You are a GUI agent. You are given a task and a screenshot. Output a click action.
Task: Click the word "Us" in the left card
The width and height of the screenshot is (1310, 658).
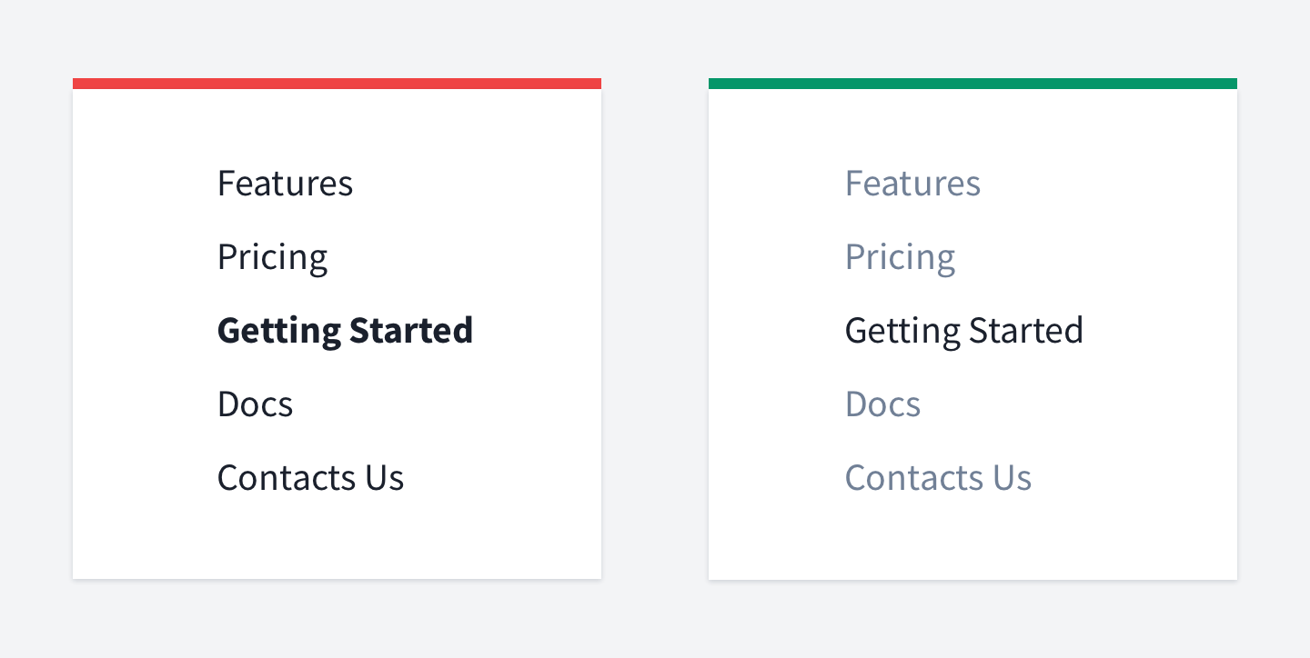(385, 478)
